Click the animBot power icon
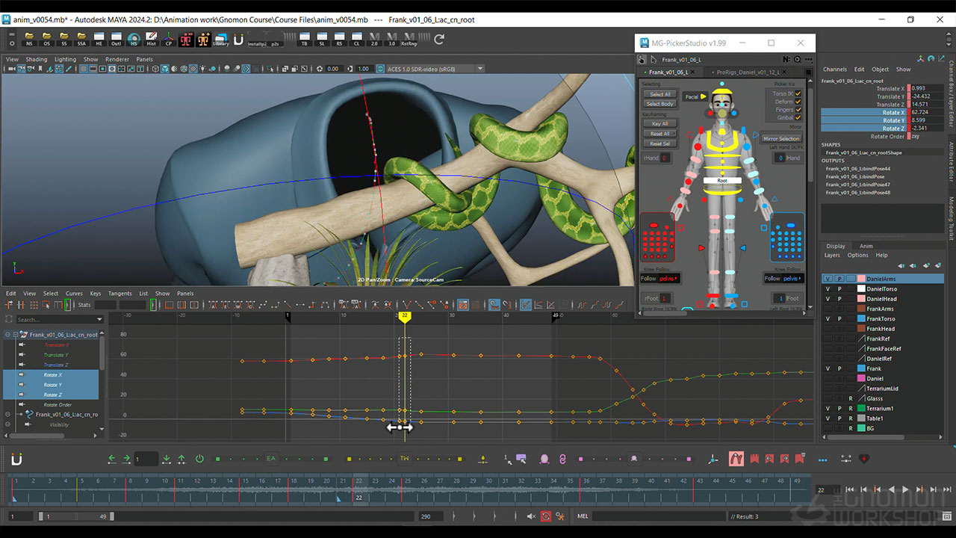Screen dimensions: 956x538 (x=199, y=459)
